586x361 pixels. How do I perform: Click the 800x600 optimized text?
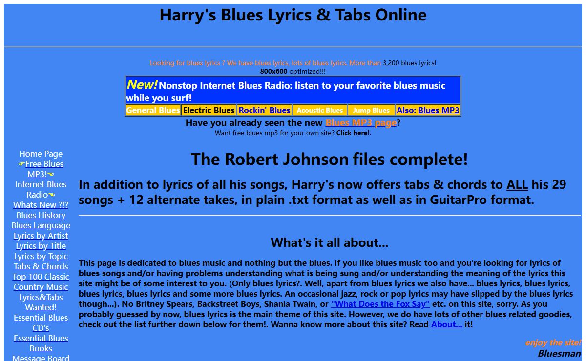(293, 71)
